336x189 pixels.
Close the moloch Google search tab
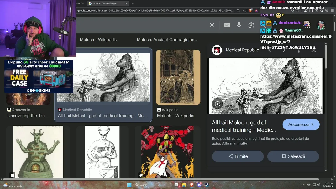click(126, 3)
